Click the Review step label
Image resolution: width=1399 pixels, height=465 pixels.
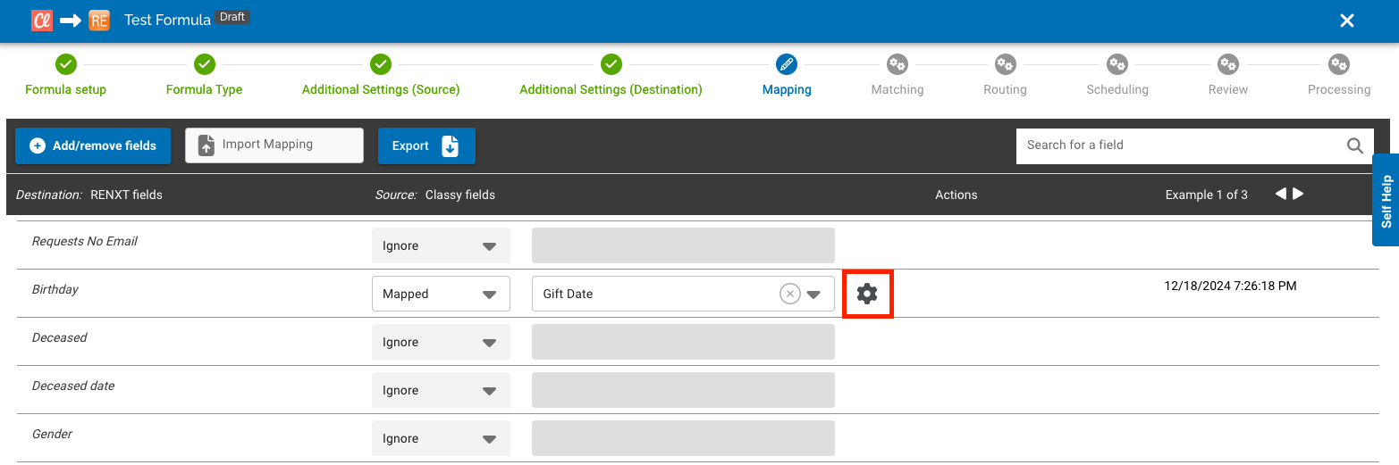[x=1228, y=89]
